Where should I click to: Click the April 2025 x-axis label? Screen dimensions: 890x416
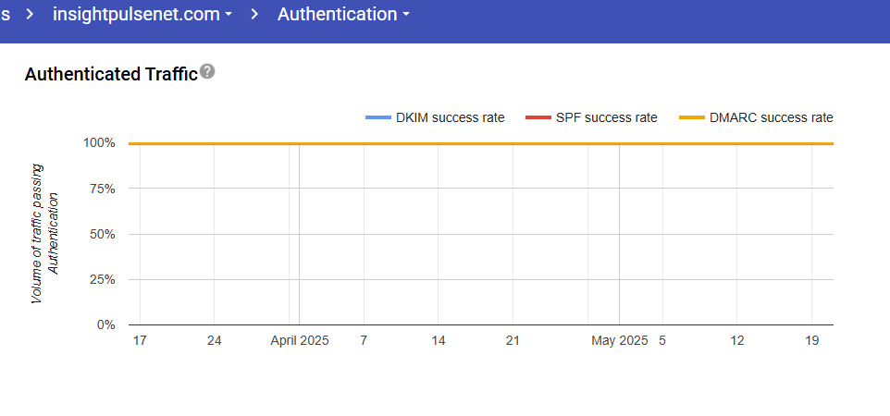pyautogui.click(x=299, y=341)
